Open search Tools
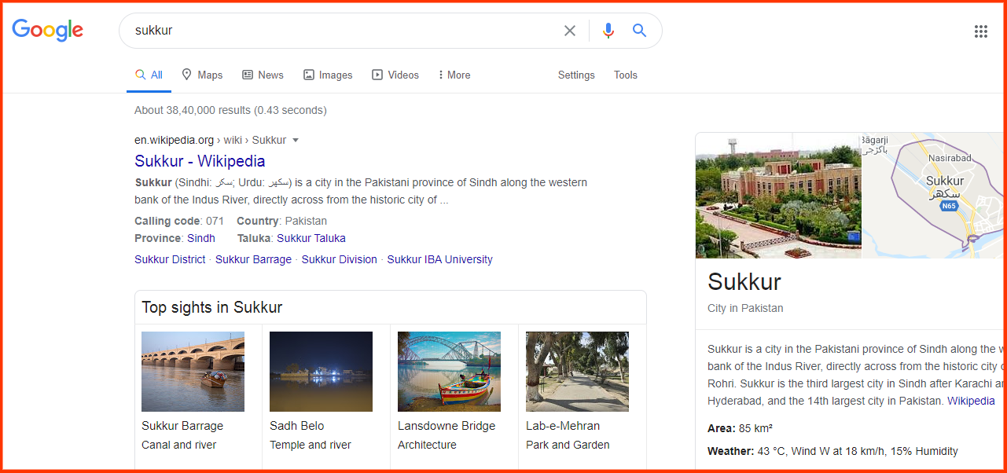1007x473 pixels. [626, 75]
